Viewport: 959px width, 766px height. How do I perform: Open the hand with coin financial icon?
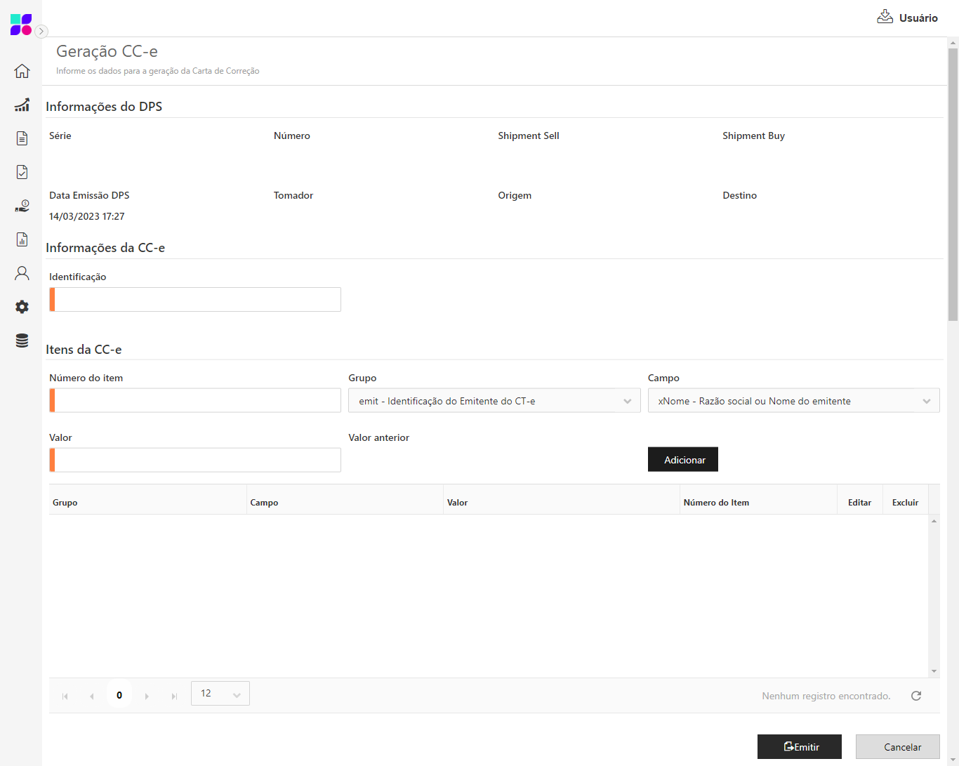click(22, 206)
